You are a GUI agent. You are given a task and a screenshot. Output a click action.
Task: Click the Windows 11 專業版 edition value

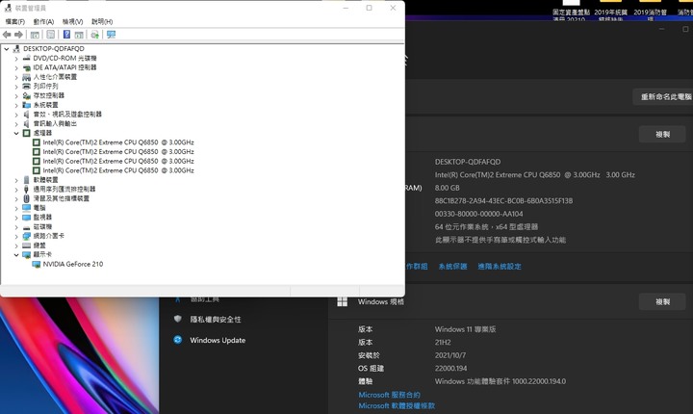click(x=465, y=329)
